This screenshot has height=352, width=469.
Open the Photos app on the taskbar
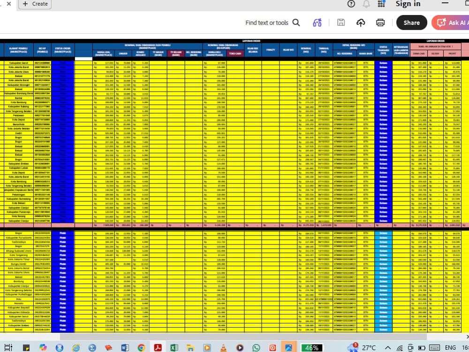pyautogui.click(x=288, y=347)
